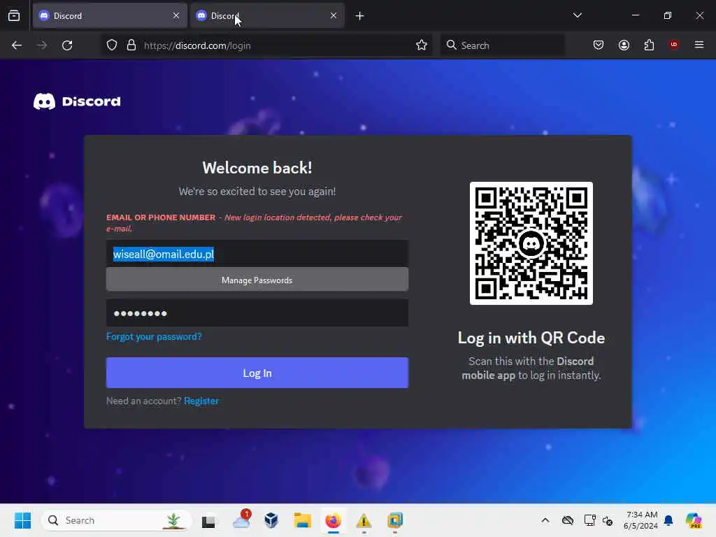Open Task View from taskbar

coord(208,520)
